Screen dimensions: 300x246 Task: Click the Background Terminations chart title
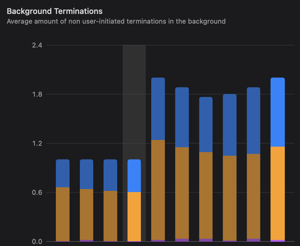coord(55,11)
